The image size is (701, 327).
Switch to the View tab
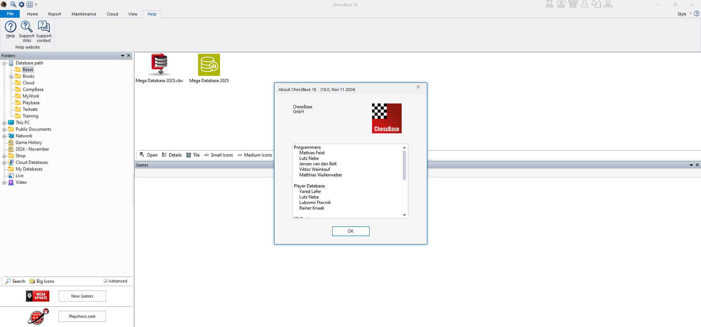(133, 14)
